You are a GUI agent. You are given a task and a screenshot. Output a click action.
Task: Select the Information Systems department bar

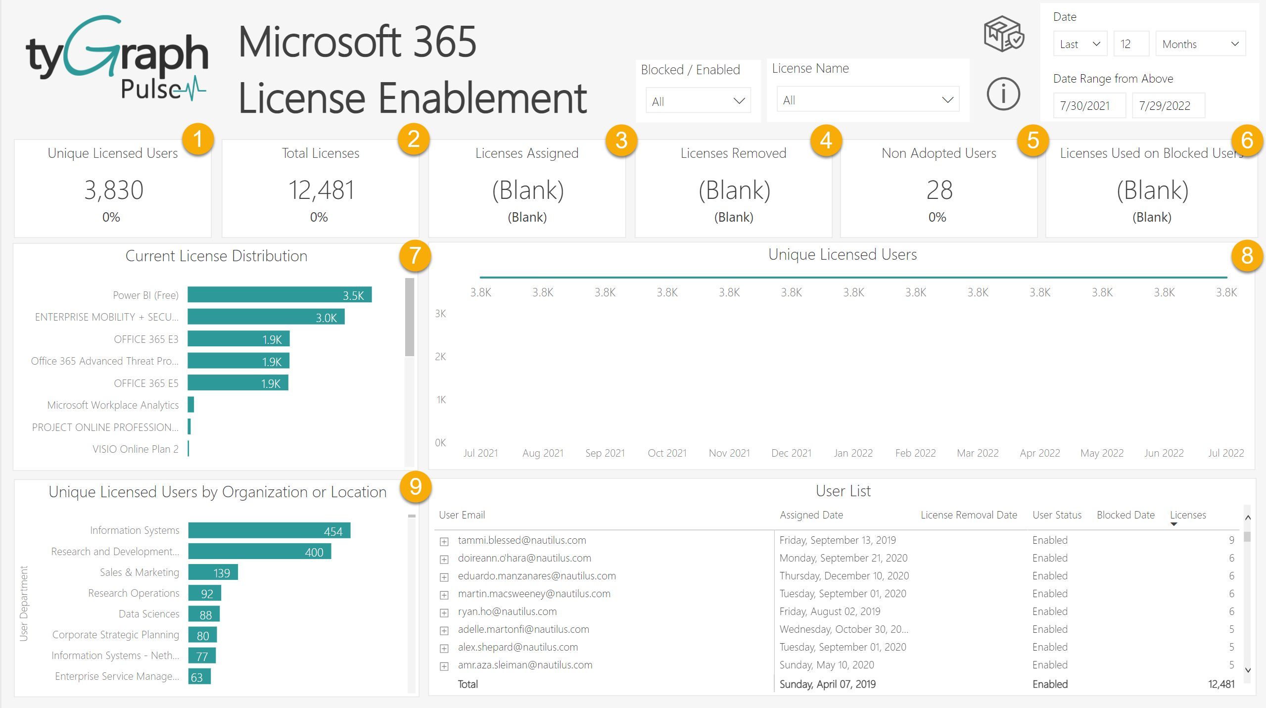269,530
